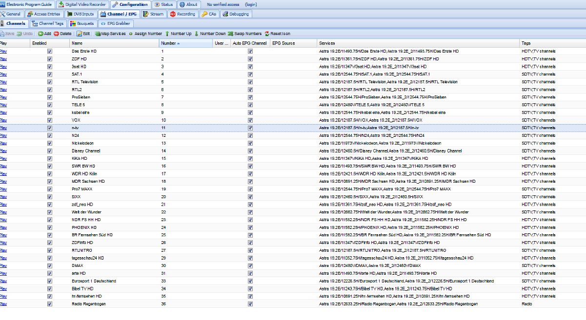Click the Swap Numbers button
The height and width of the screenshot is (320, 586).
click(x=244, y=34)
